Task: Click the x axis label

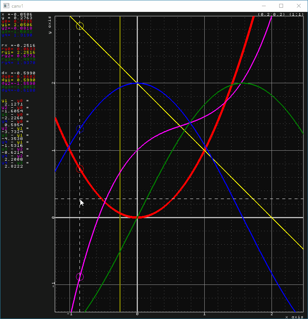Action: click(x=294, y=317)
